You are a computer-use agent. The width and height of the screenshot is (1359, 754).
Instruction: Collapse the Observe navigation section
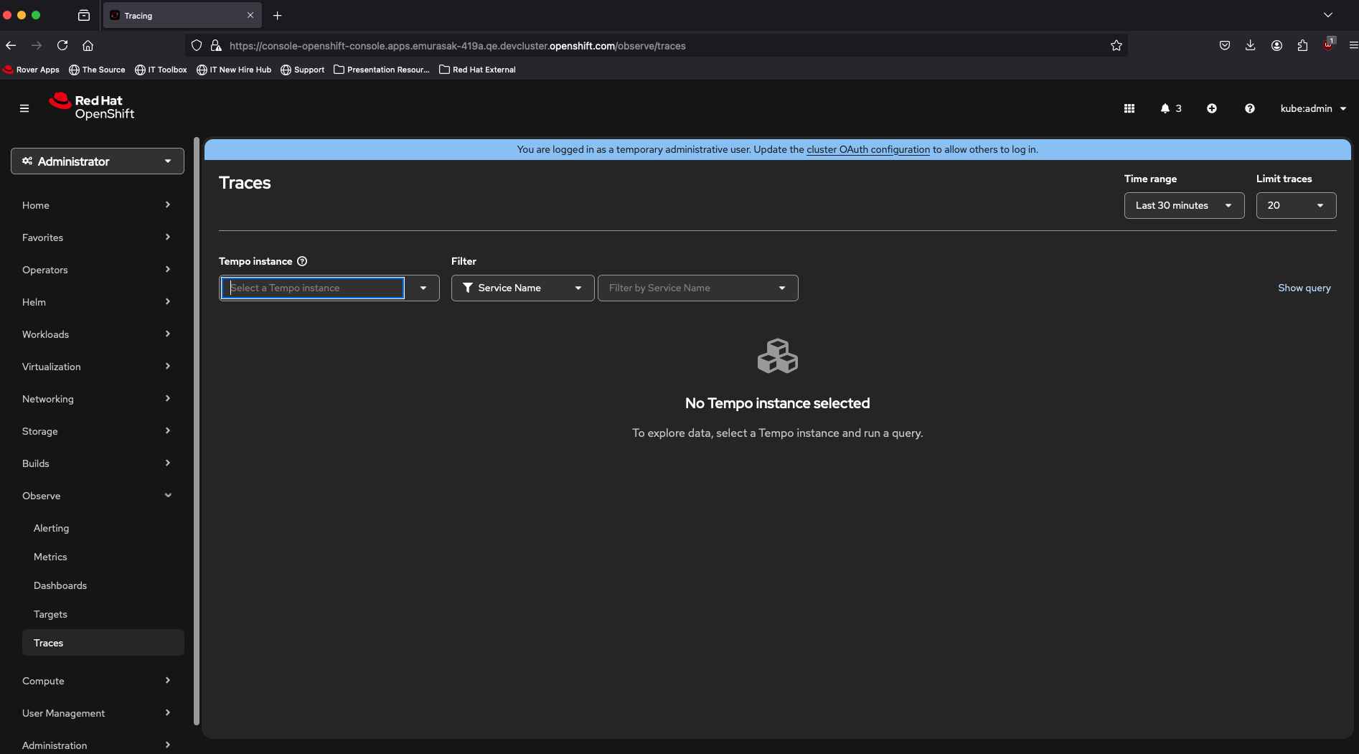pyautogui.click(x=98, y=496)
